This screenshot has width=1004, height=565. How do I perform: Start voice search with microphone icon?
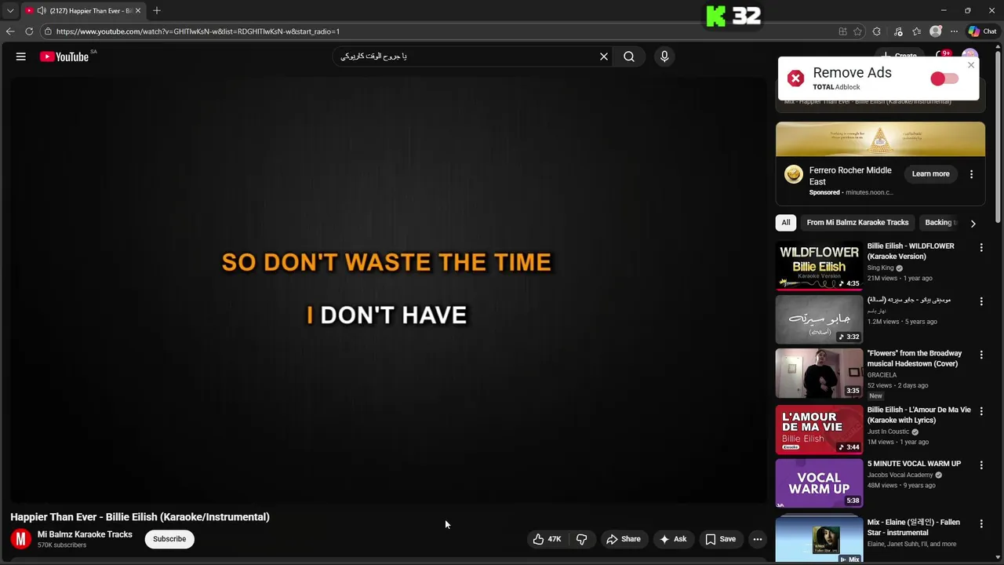[664, 56]
